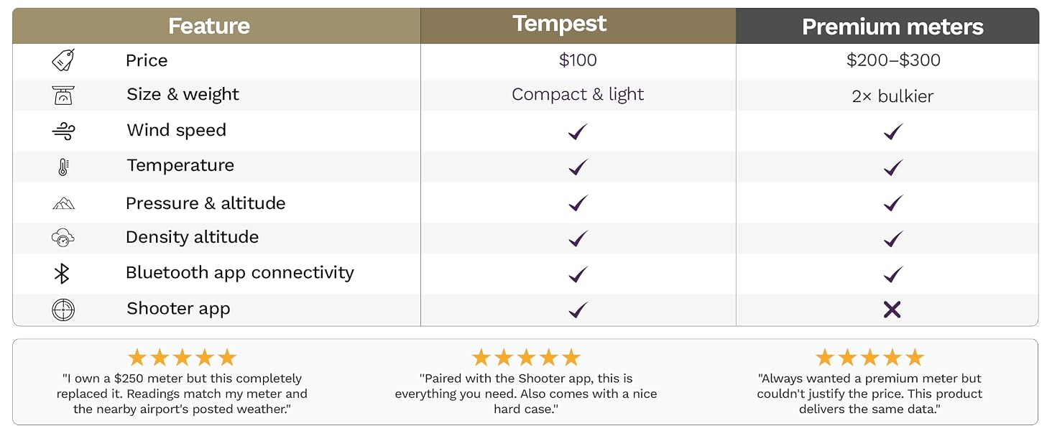Click the mountain icon for Pressure & altitude
This screenshot has height=431, width=1052.
coord(63,203)
